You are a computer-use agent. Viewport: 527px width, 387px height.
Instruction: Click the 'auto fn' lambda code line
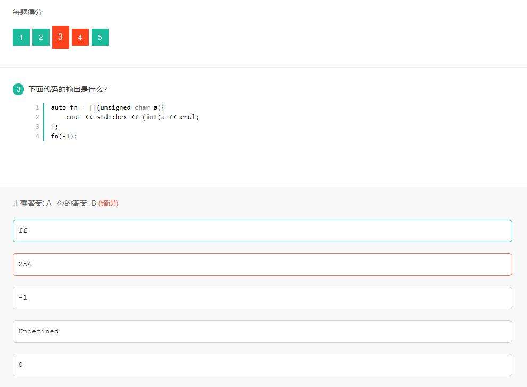click(108, 107)
